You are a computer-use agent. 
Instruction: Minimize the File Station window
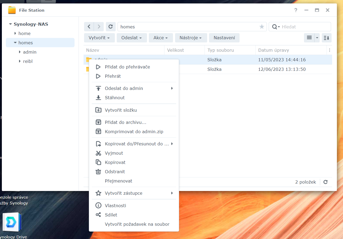[x=306, y=10]
